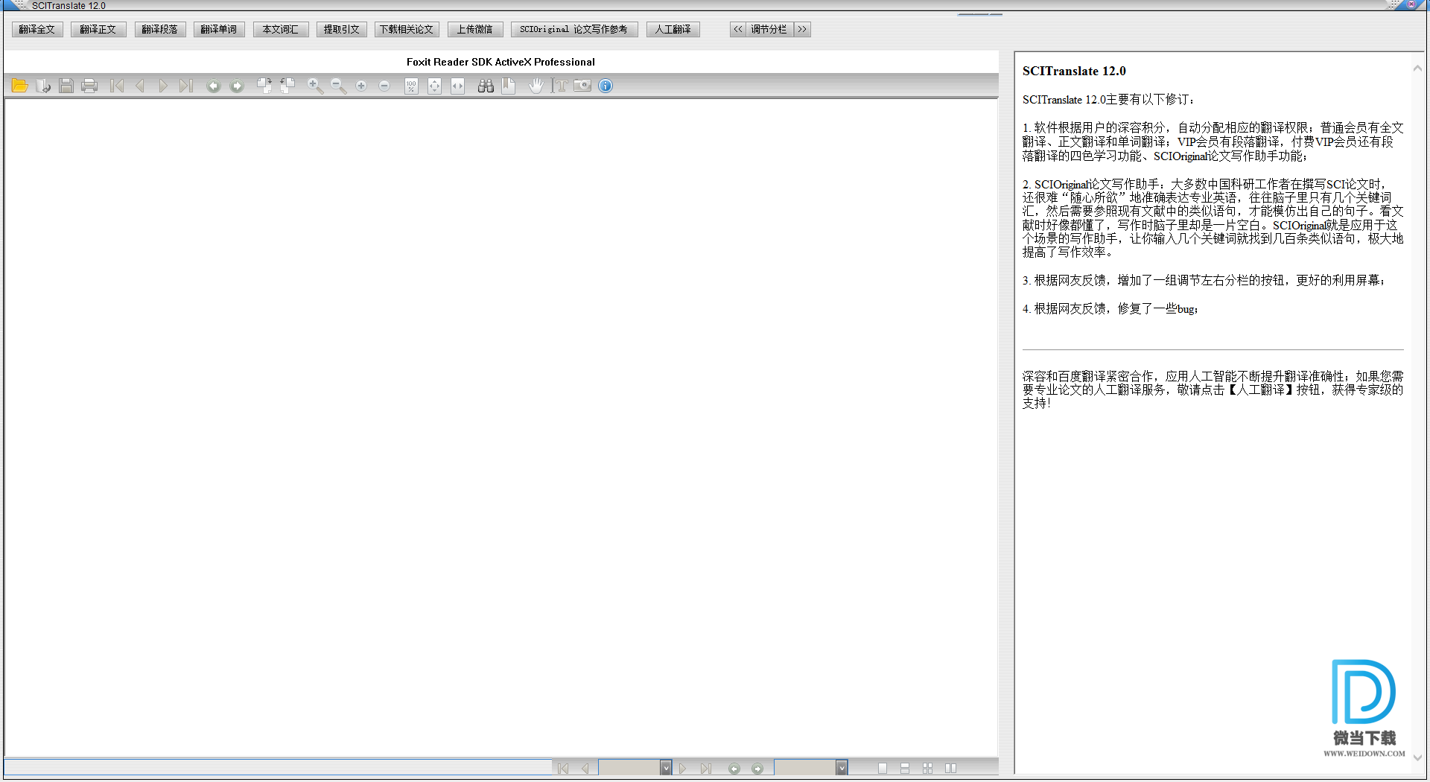
Task: Click SCITranslate 12.0 heading in right panel
Action: coord(1074,71)
